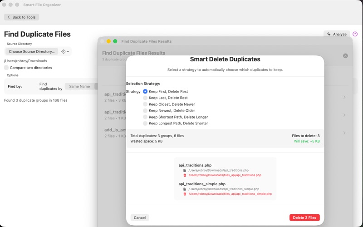Click the sparkle icon on the Analyze button

pos(329,34)
